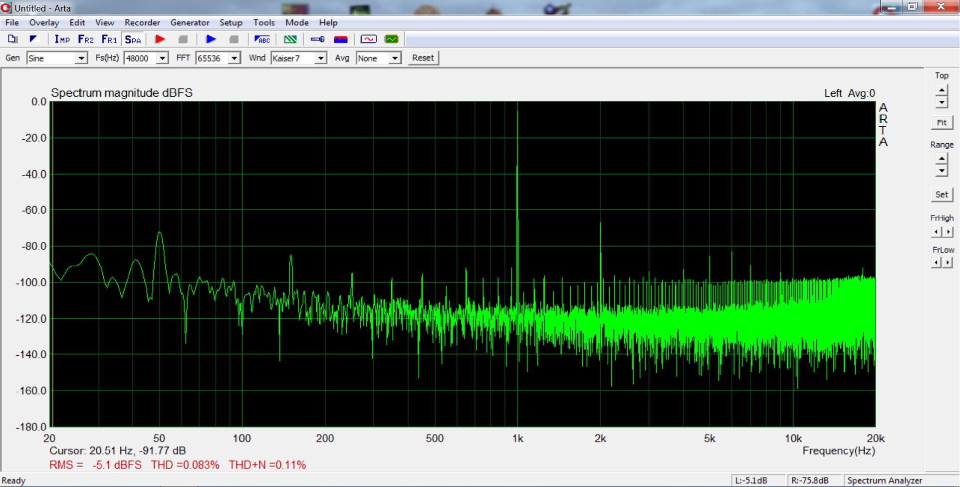Click the red and blue band toolbar icon

click(x=341, y=39)
